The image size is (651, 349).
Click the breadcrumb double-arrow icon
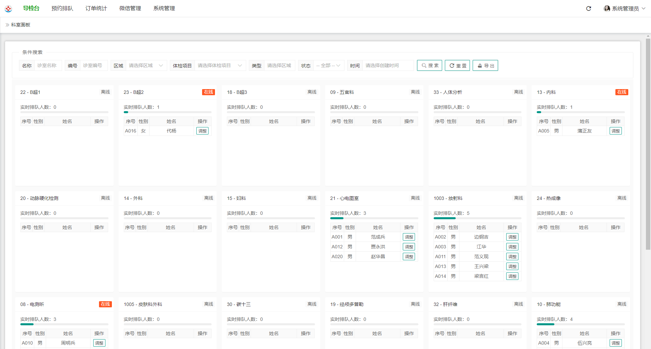click(x=7, y=25)
